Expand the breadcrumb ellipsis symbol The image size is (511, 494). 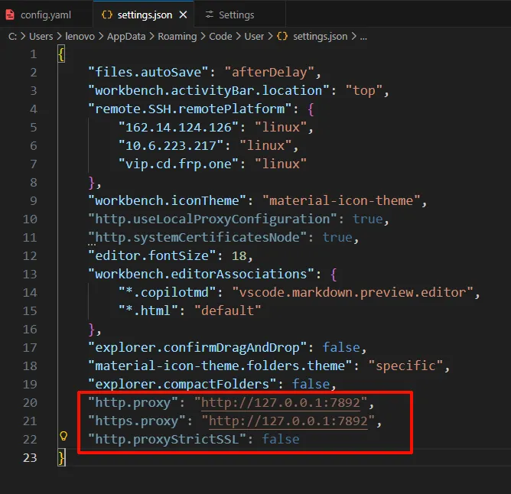[x=363, y=35]
